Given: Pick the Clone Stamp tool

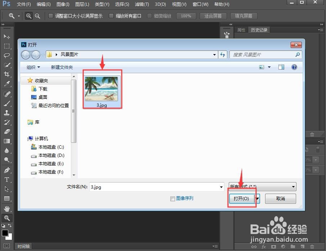Looking at the screenshot, I should pyautogui.click(x=6, y=112).
